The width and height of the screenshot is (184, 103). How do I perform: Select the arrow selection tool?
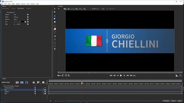[x=55, y=9]
